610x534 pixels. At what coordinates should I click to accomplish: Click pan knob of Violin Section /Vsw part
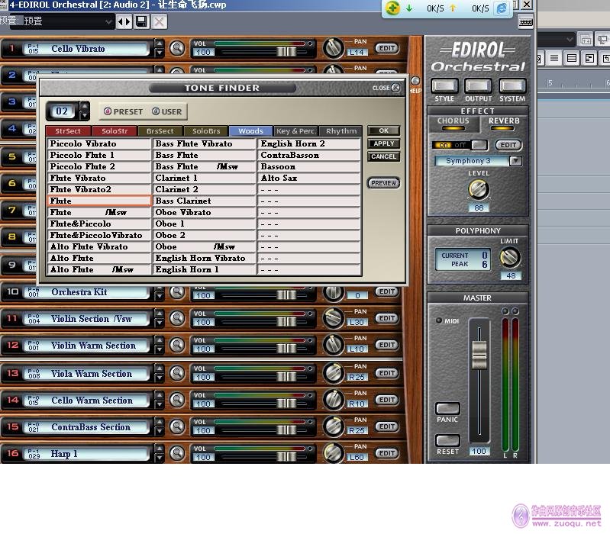click(334, 318)
